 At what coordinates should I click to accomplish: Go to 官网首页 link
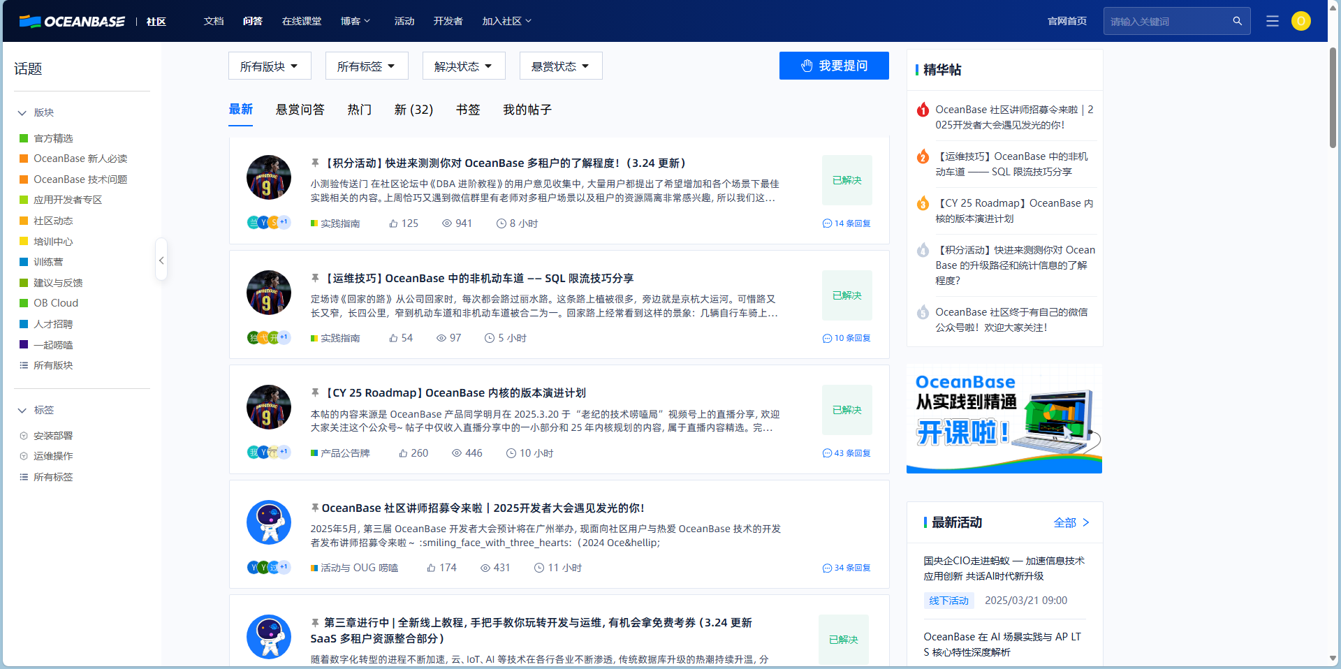pyautogui.click(x=1067, y=21)
